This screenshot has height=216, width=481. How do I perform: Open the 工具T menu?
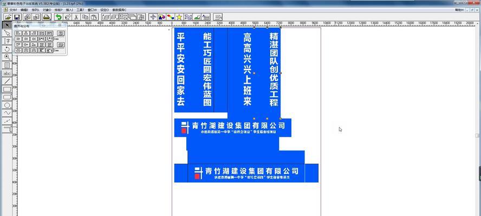coord(80,10)
